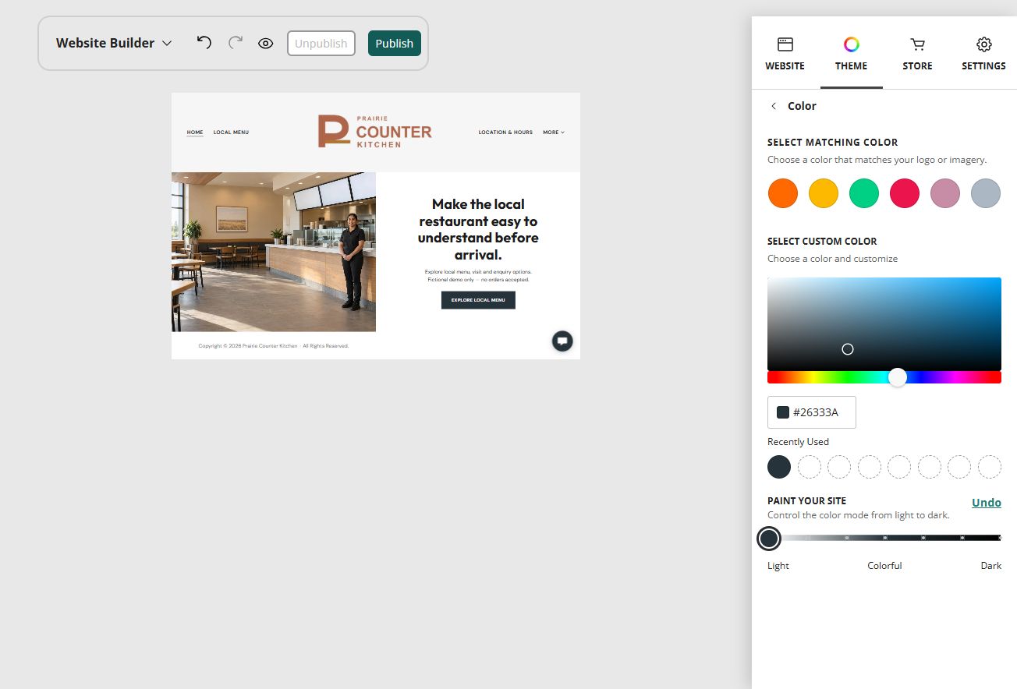Click the hero headline text in the preview
1017x689 pixels.
(x=478, y=229)
